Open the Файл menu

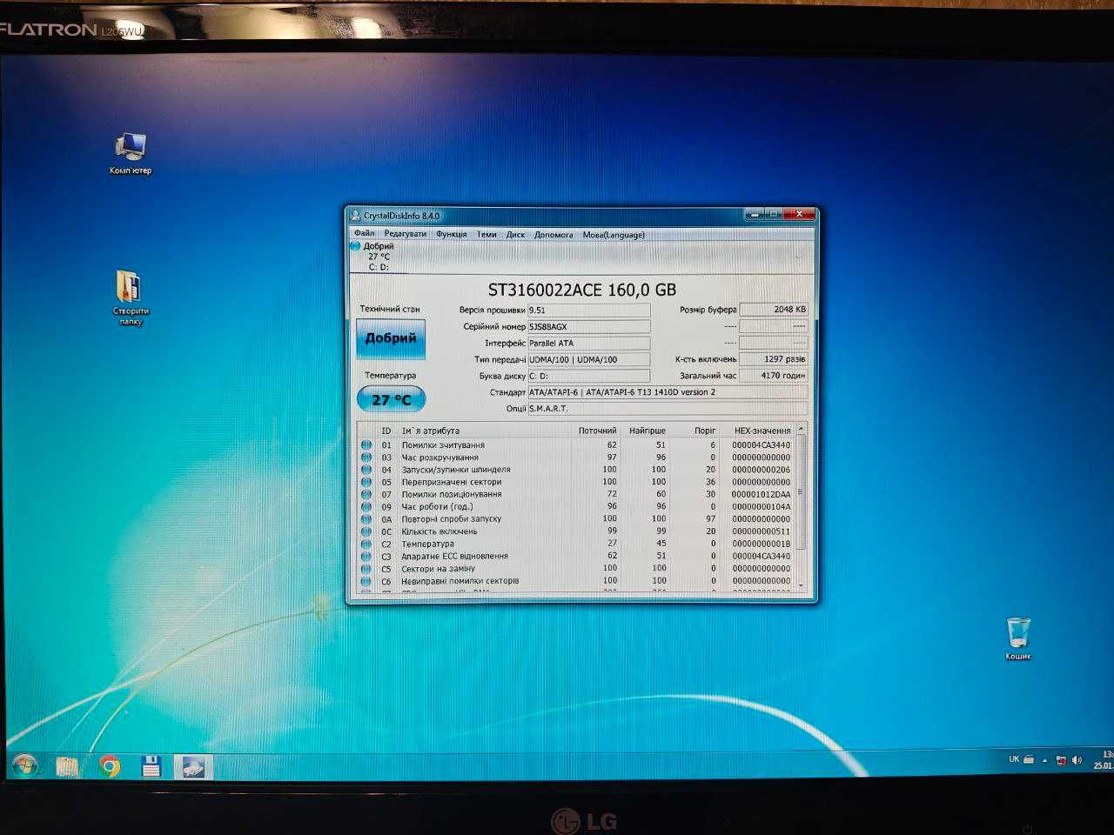(364, 234)
